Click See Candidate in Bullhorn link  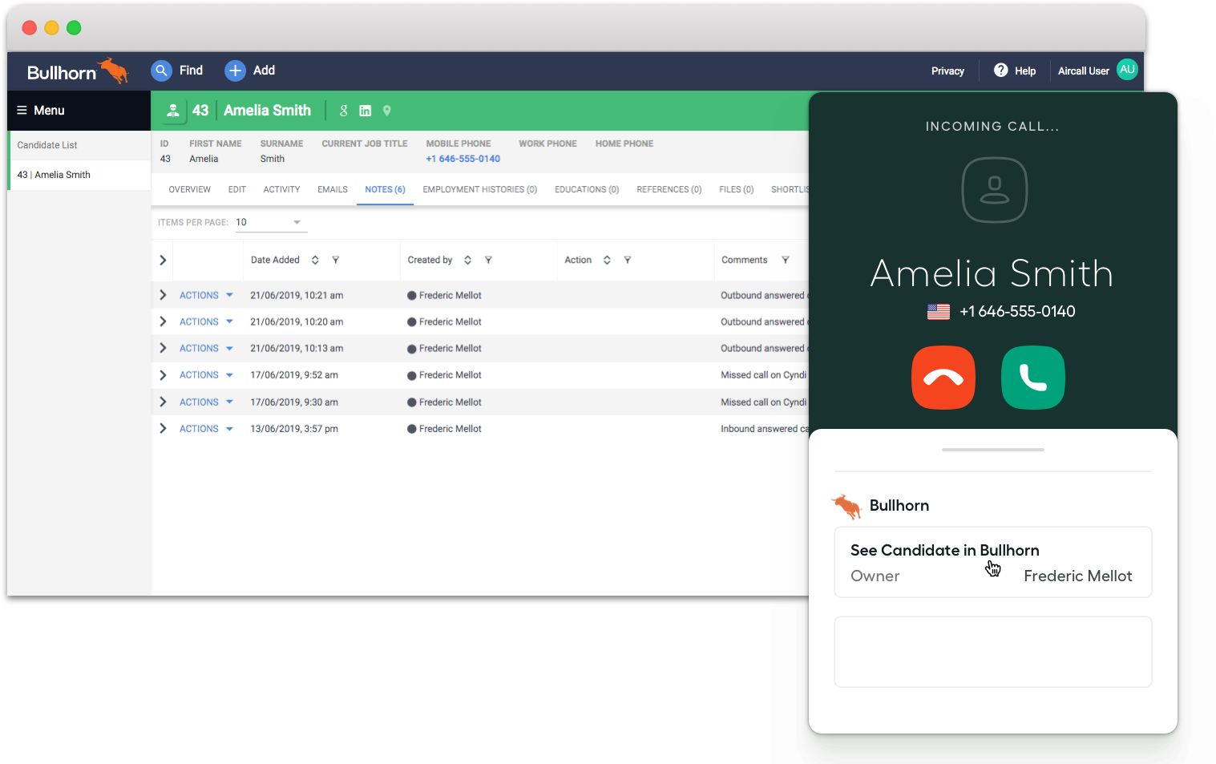pos(944,550)
